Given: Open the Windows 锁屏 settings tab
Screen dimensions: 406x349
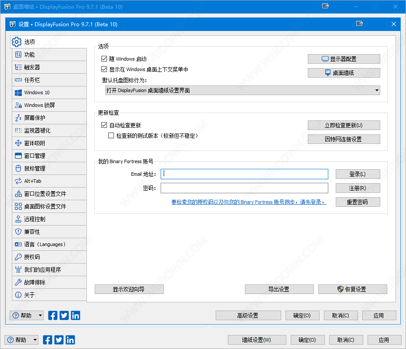Looking at the screenshot, I should [49, 105].
